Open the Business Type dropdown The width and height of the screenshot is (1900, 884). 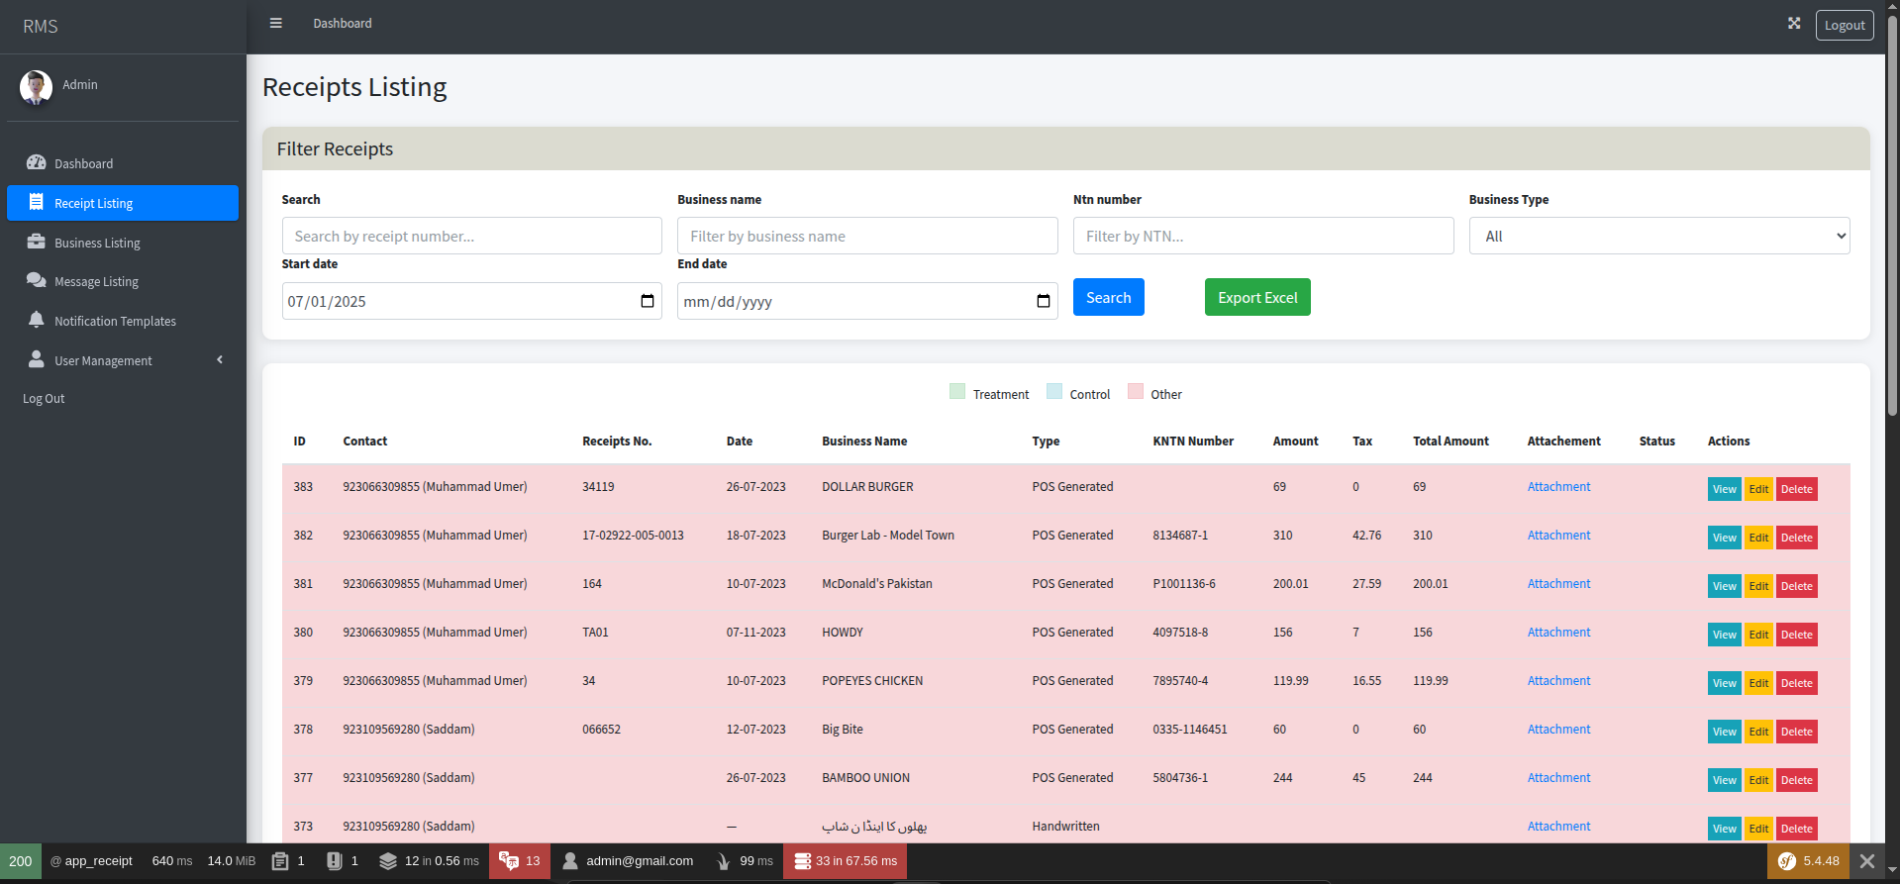pos(1659,236)
